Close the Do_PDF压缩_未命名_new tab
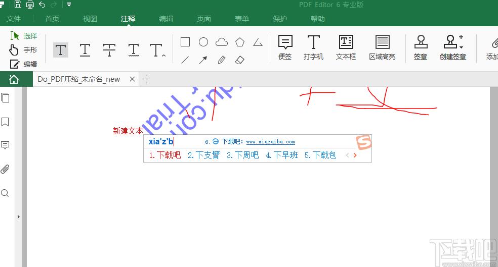The height and width of the screenshot is (267, 498). point(133,79)
